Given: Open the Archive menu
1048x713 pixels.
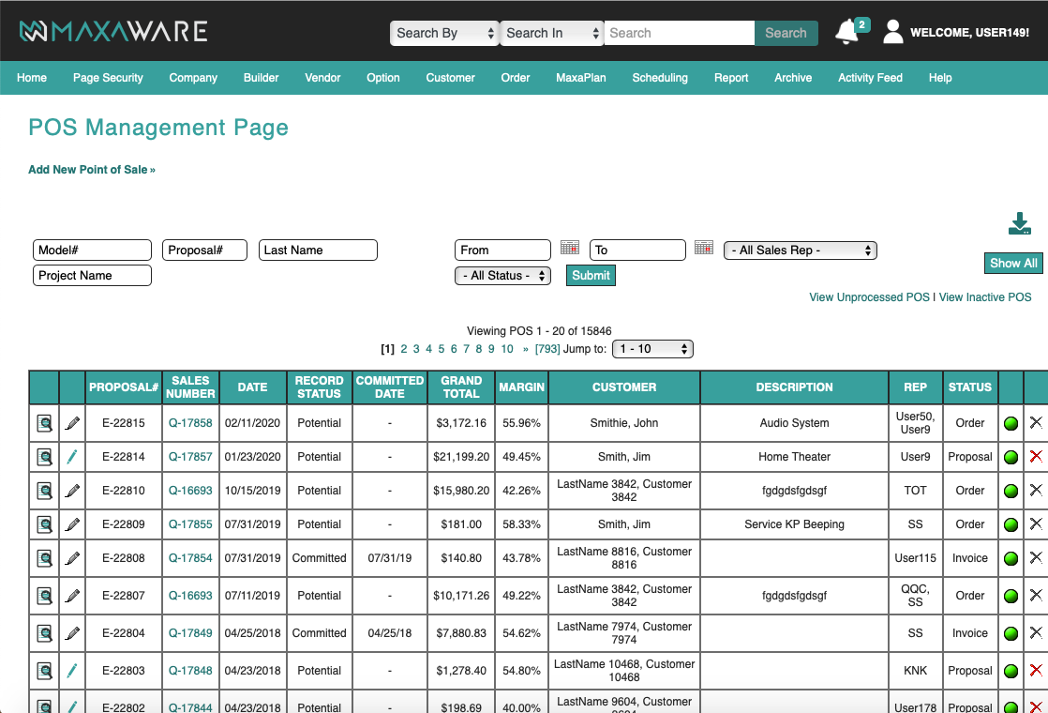Looking at the screenshot, I should 793,78.
